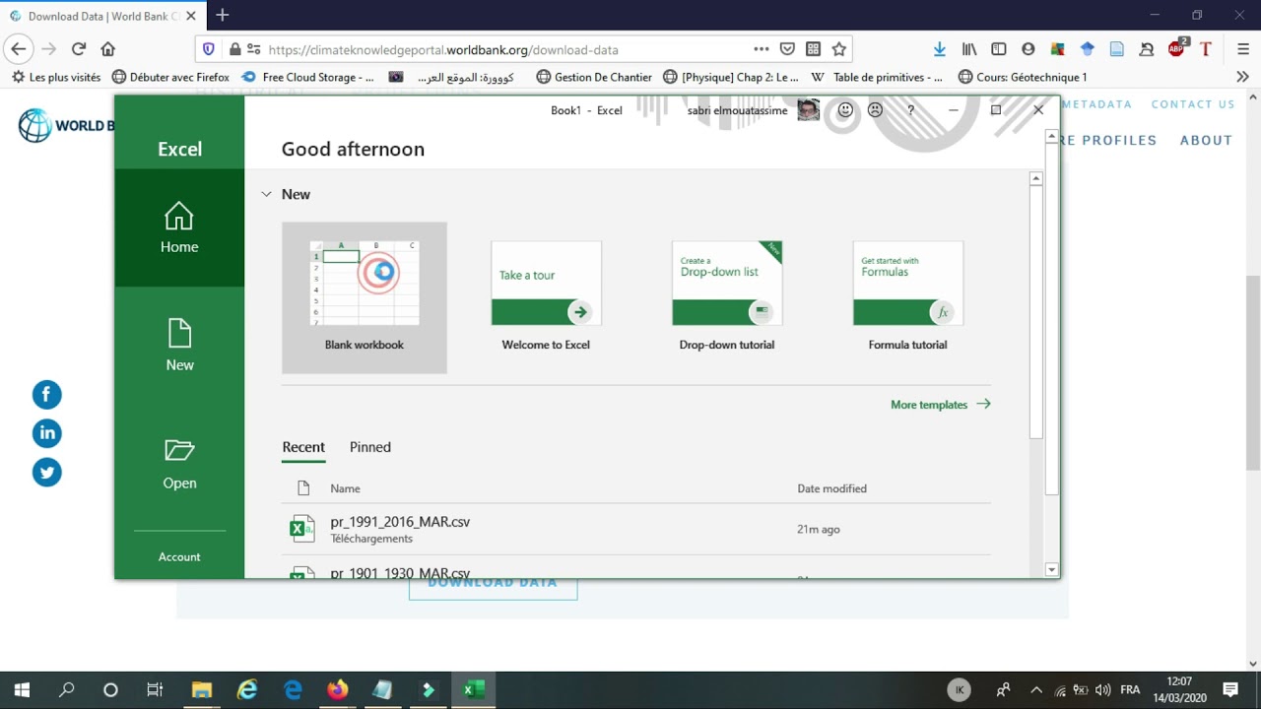
Task: Open File Explorer from taskbar
Action: point(201,690)
